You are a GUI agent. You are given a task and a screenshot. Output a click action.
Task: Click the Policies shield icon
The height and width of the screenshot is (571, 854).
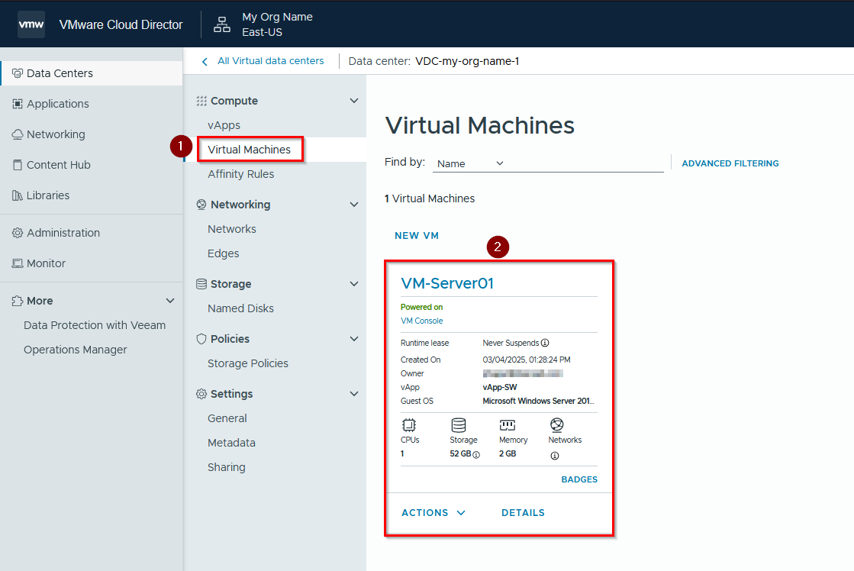click(201, 339)
